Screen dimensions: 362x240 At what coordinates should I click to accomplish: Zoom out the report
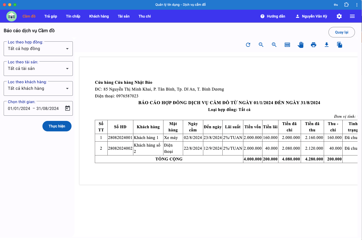(261, 45)
